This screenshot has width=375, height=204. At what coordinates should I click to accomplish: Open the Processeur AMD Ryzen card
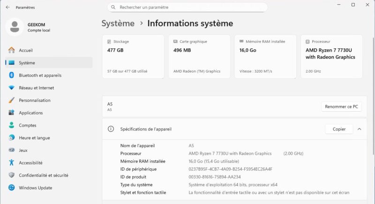click(x=331, y=56)
